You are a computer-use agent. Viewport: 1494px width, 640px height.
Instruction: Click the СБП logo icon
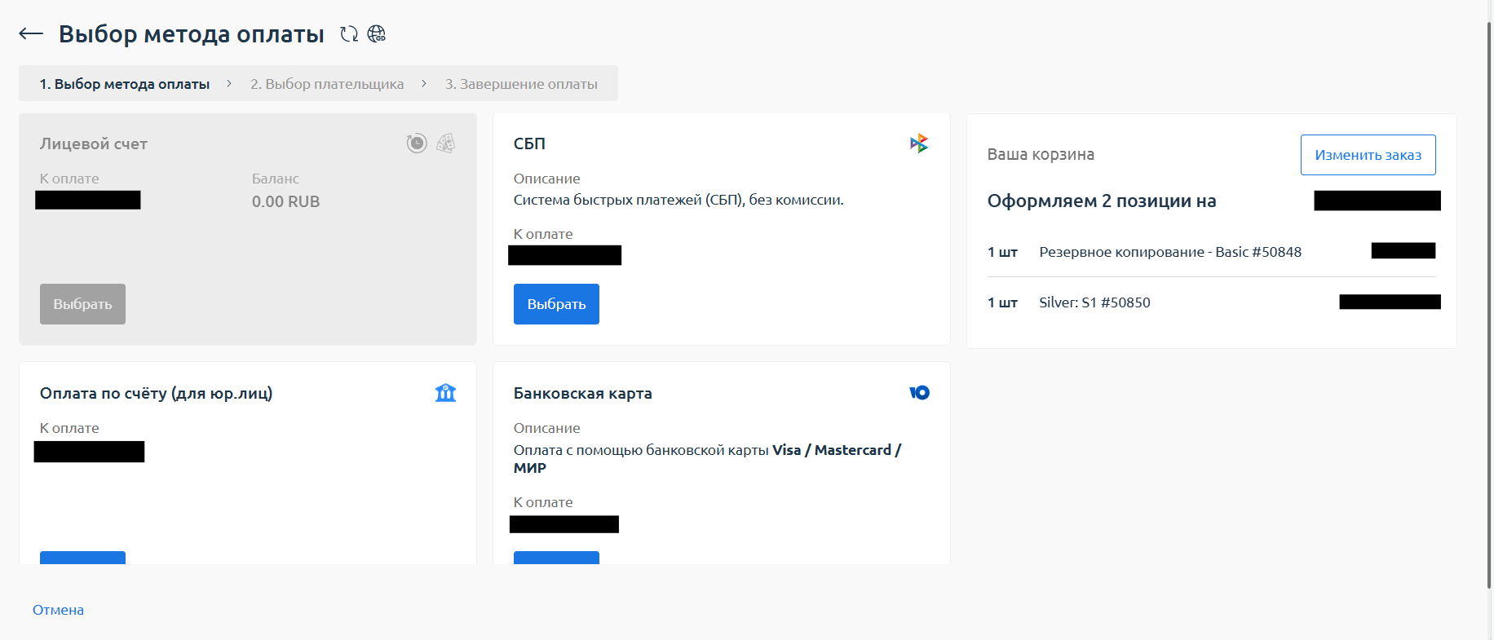pos(919,143)
